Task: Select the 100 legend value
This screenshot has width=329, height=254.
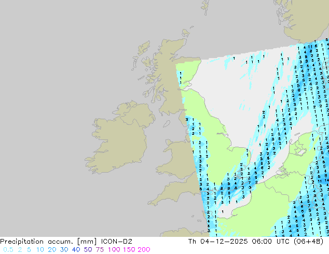Action: coord(114,250)
